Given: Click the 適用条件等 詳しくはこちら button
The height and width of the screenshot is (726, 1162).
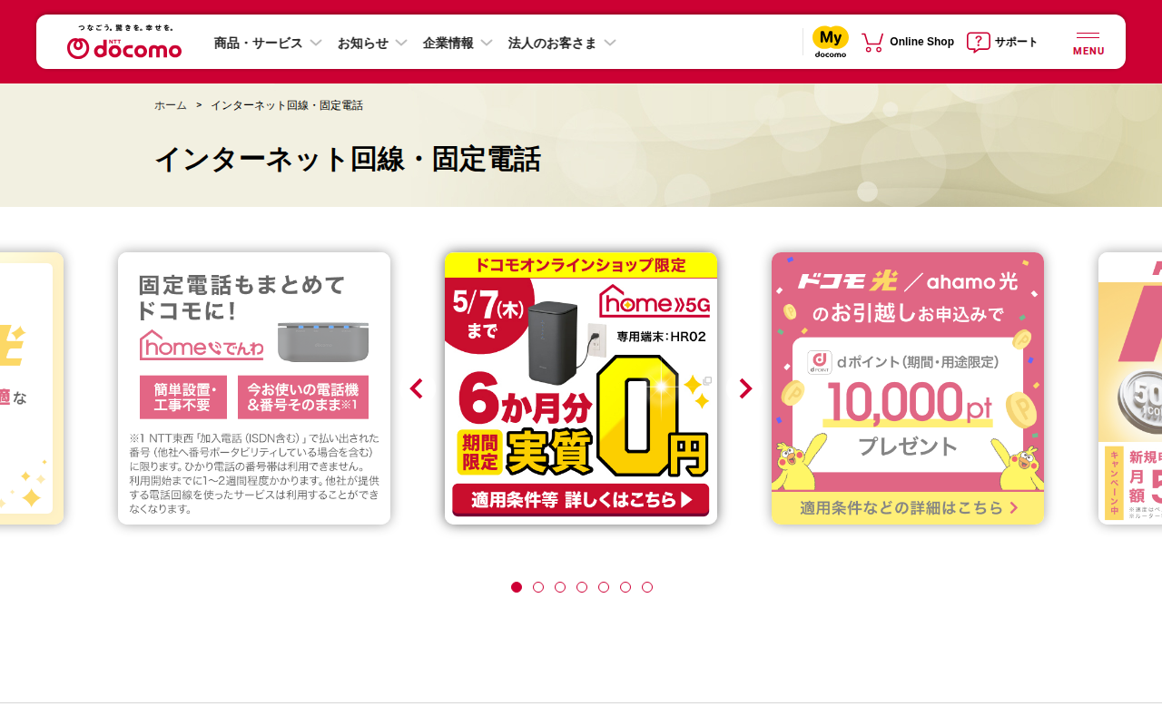Looking at the screenshot, I should (581, 499).
